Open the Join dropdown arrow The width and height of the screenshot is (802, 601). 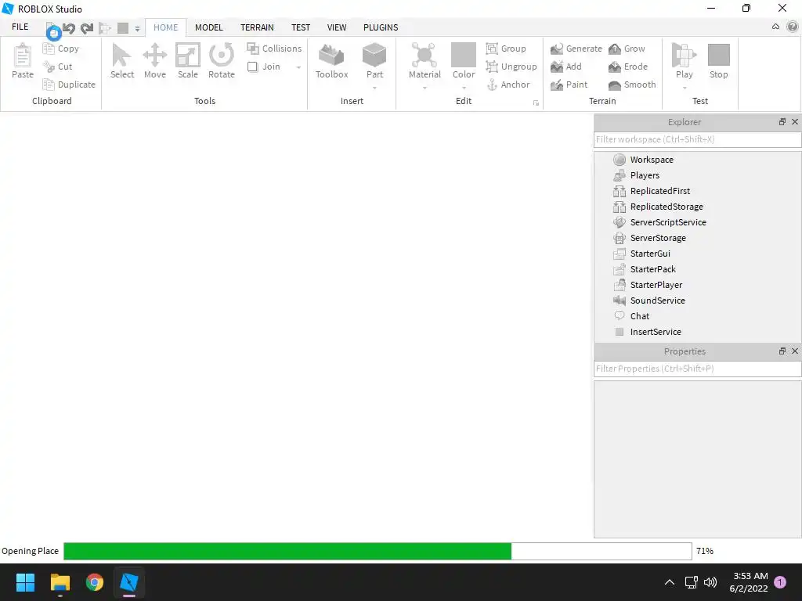point(298,67)
